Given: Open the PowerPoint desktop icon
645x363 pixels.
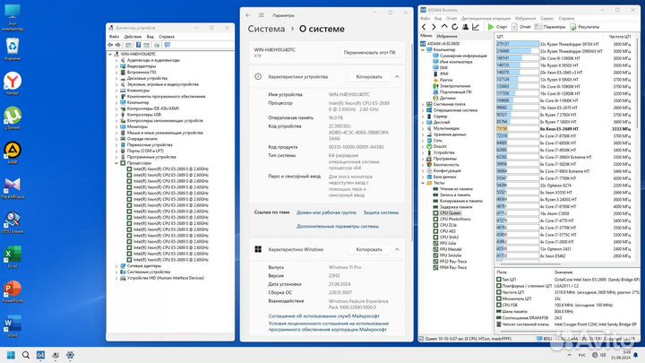Looking at the screenshot, I should [13, 291].
